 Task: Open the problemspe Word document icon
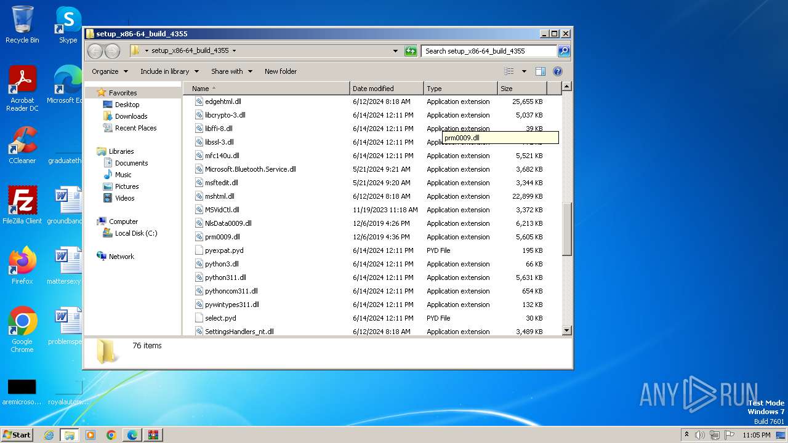[x=66, y=326]
